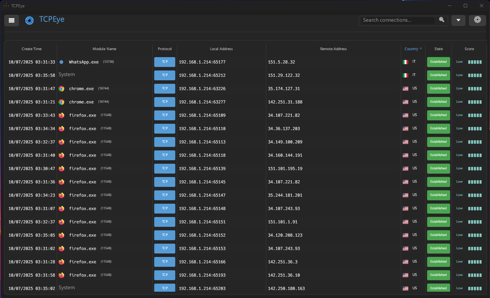Sort by the Local Address column header
The width and height of the screenshot is (490, 298).
click(221, 49)
